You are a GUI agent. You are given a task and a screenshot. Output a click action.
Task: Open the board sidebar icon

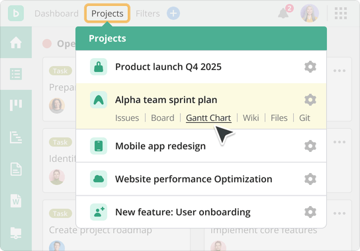[x=16, y=106]
